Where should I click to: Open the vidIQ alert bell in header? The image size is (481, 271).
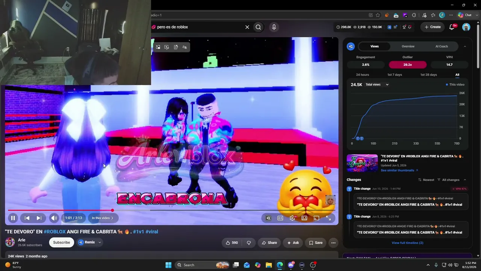click(x=410, y=27)
